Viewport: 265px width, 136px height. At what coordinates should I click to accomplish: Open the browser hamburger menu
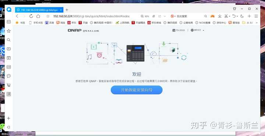click(256, 16)
